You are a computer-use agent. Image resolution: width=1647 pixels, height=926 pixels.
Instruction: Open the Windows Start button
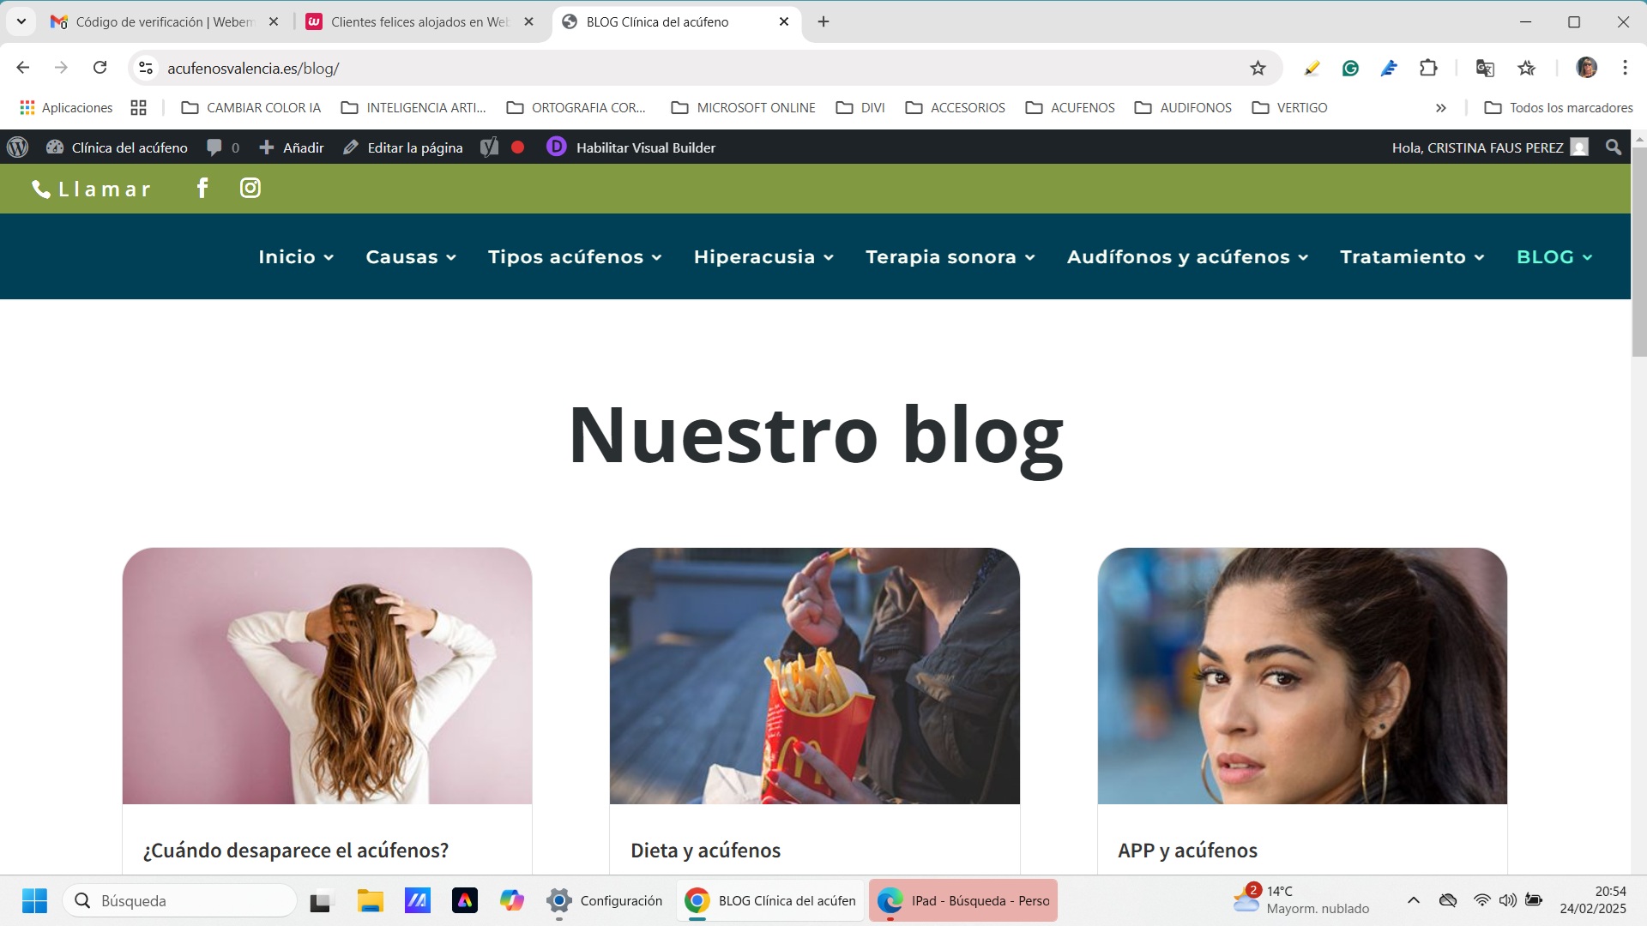pos(34,900)
